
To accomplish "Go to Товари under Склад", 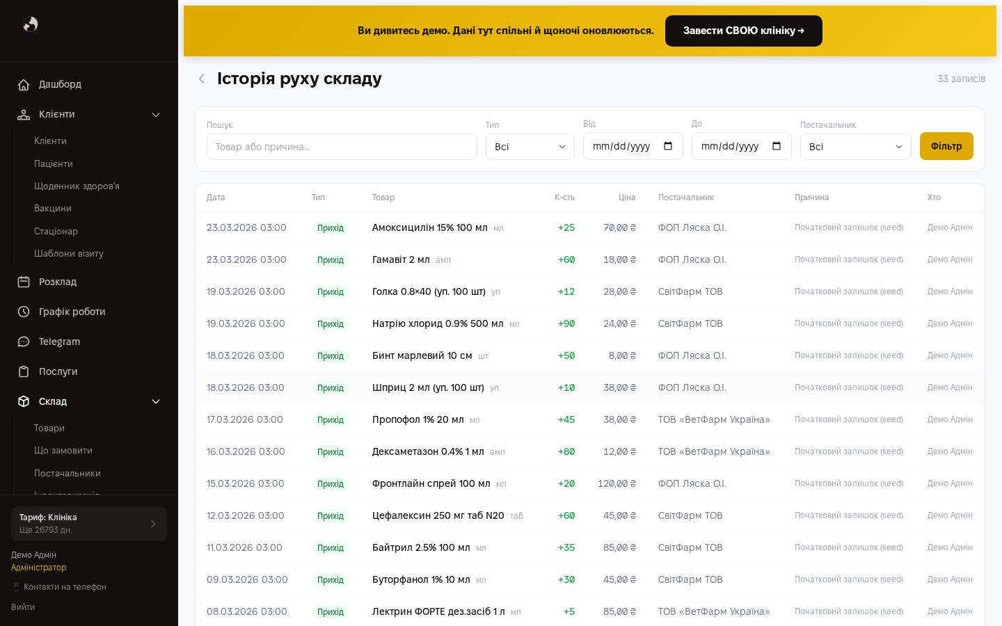I will click(x=49, y=428).
